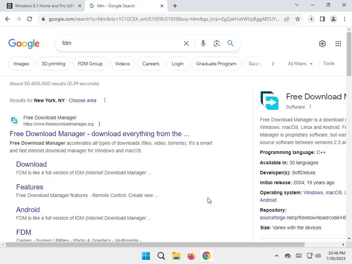352x264 pixels.
Task: Go back to the previous page
Action: coord(8,19)
